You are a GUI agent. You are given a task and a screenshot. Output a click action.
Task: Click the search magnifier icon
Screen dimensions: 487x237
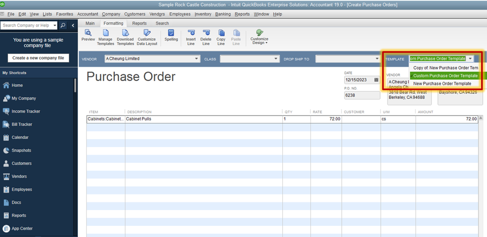point(63,25)
